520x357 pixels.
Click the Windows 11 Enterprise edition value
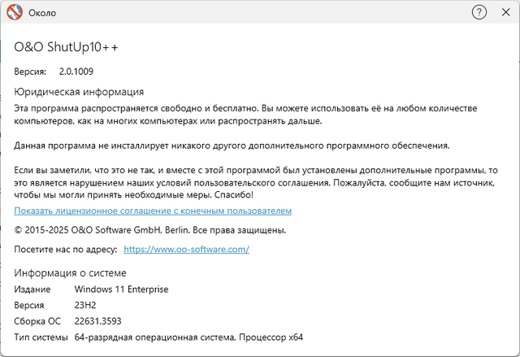point(120,290)
